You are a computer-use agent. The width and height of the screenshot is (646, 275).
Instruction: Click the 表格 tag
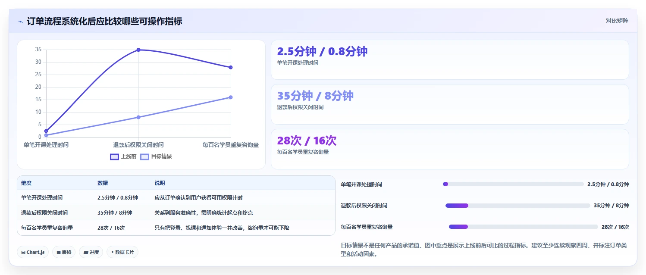(x=64, y=252)
